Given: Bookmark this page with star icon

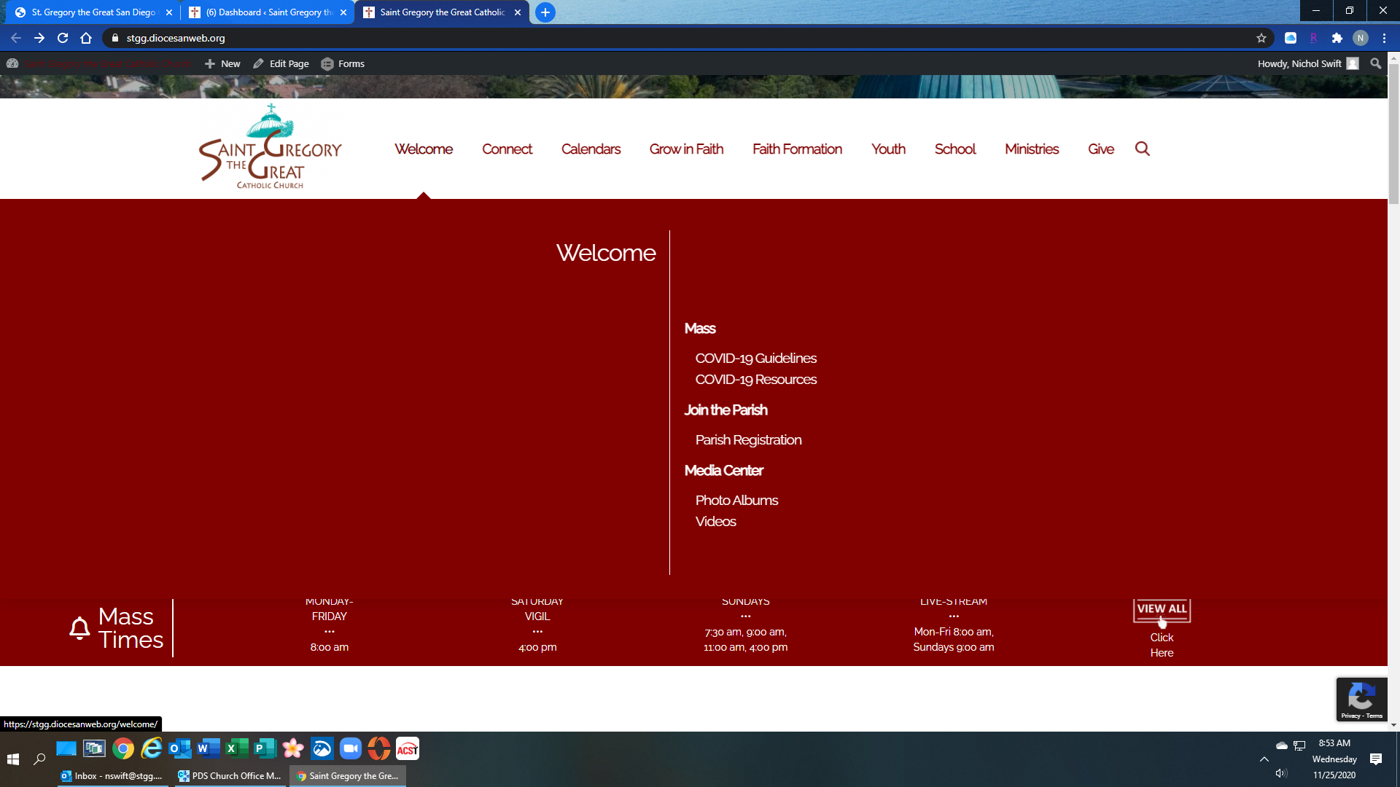Looking at the screenshot, I should 1261,38.
